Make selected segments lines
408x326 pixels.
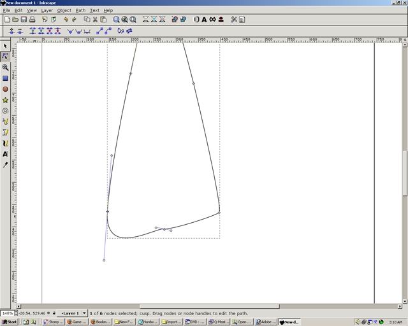pos(99,31)
